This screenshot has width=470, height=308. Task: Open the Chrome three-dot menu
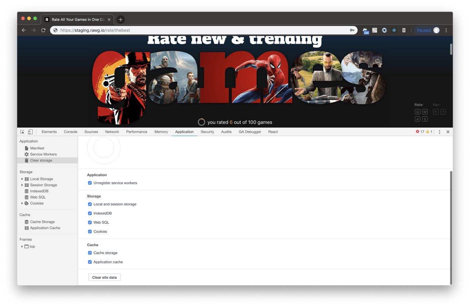(x=446, y=30)
